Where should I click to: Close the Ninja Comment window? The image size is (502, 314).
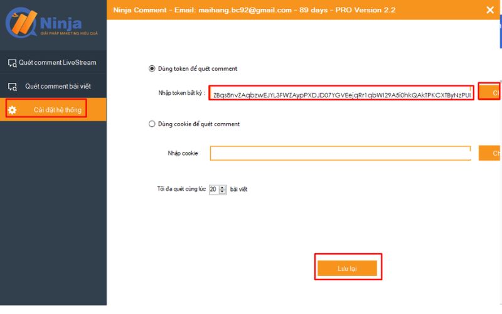click(489, 9)
